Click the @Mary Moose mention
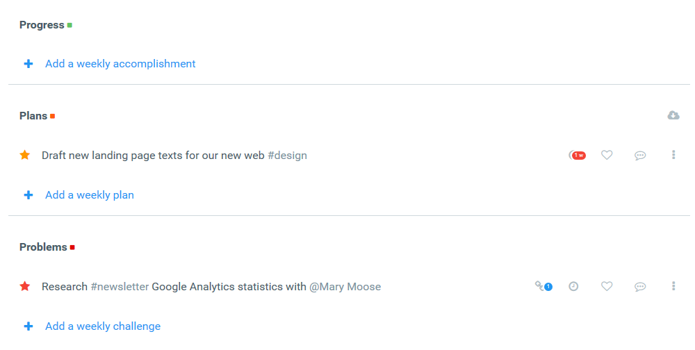 pyautogui.click(x=345, y=287)
